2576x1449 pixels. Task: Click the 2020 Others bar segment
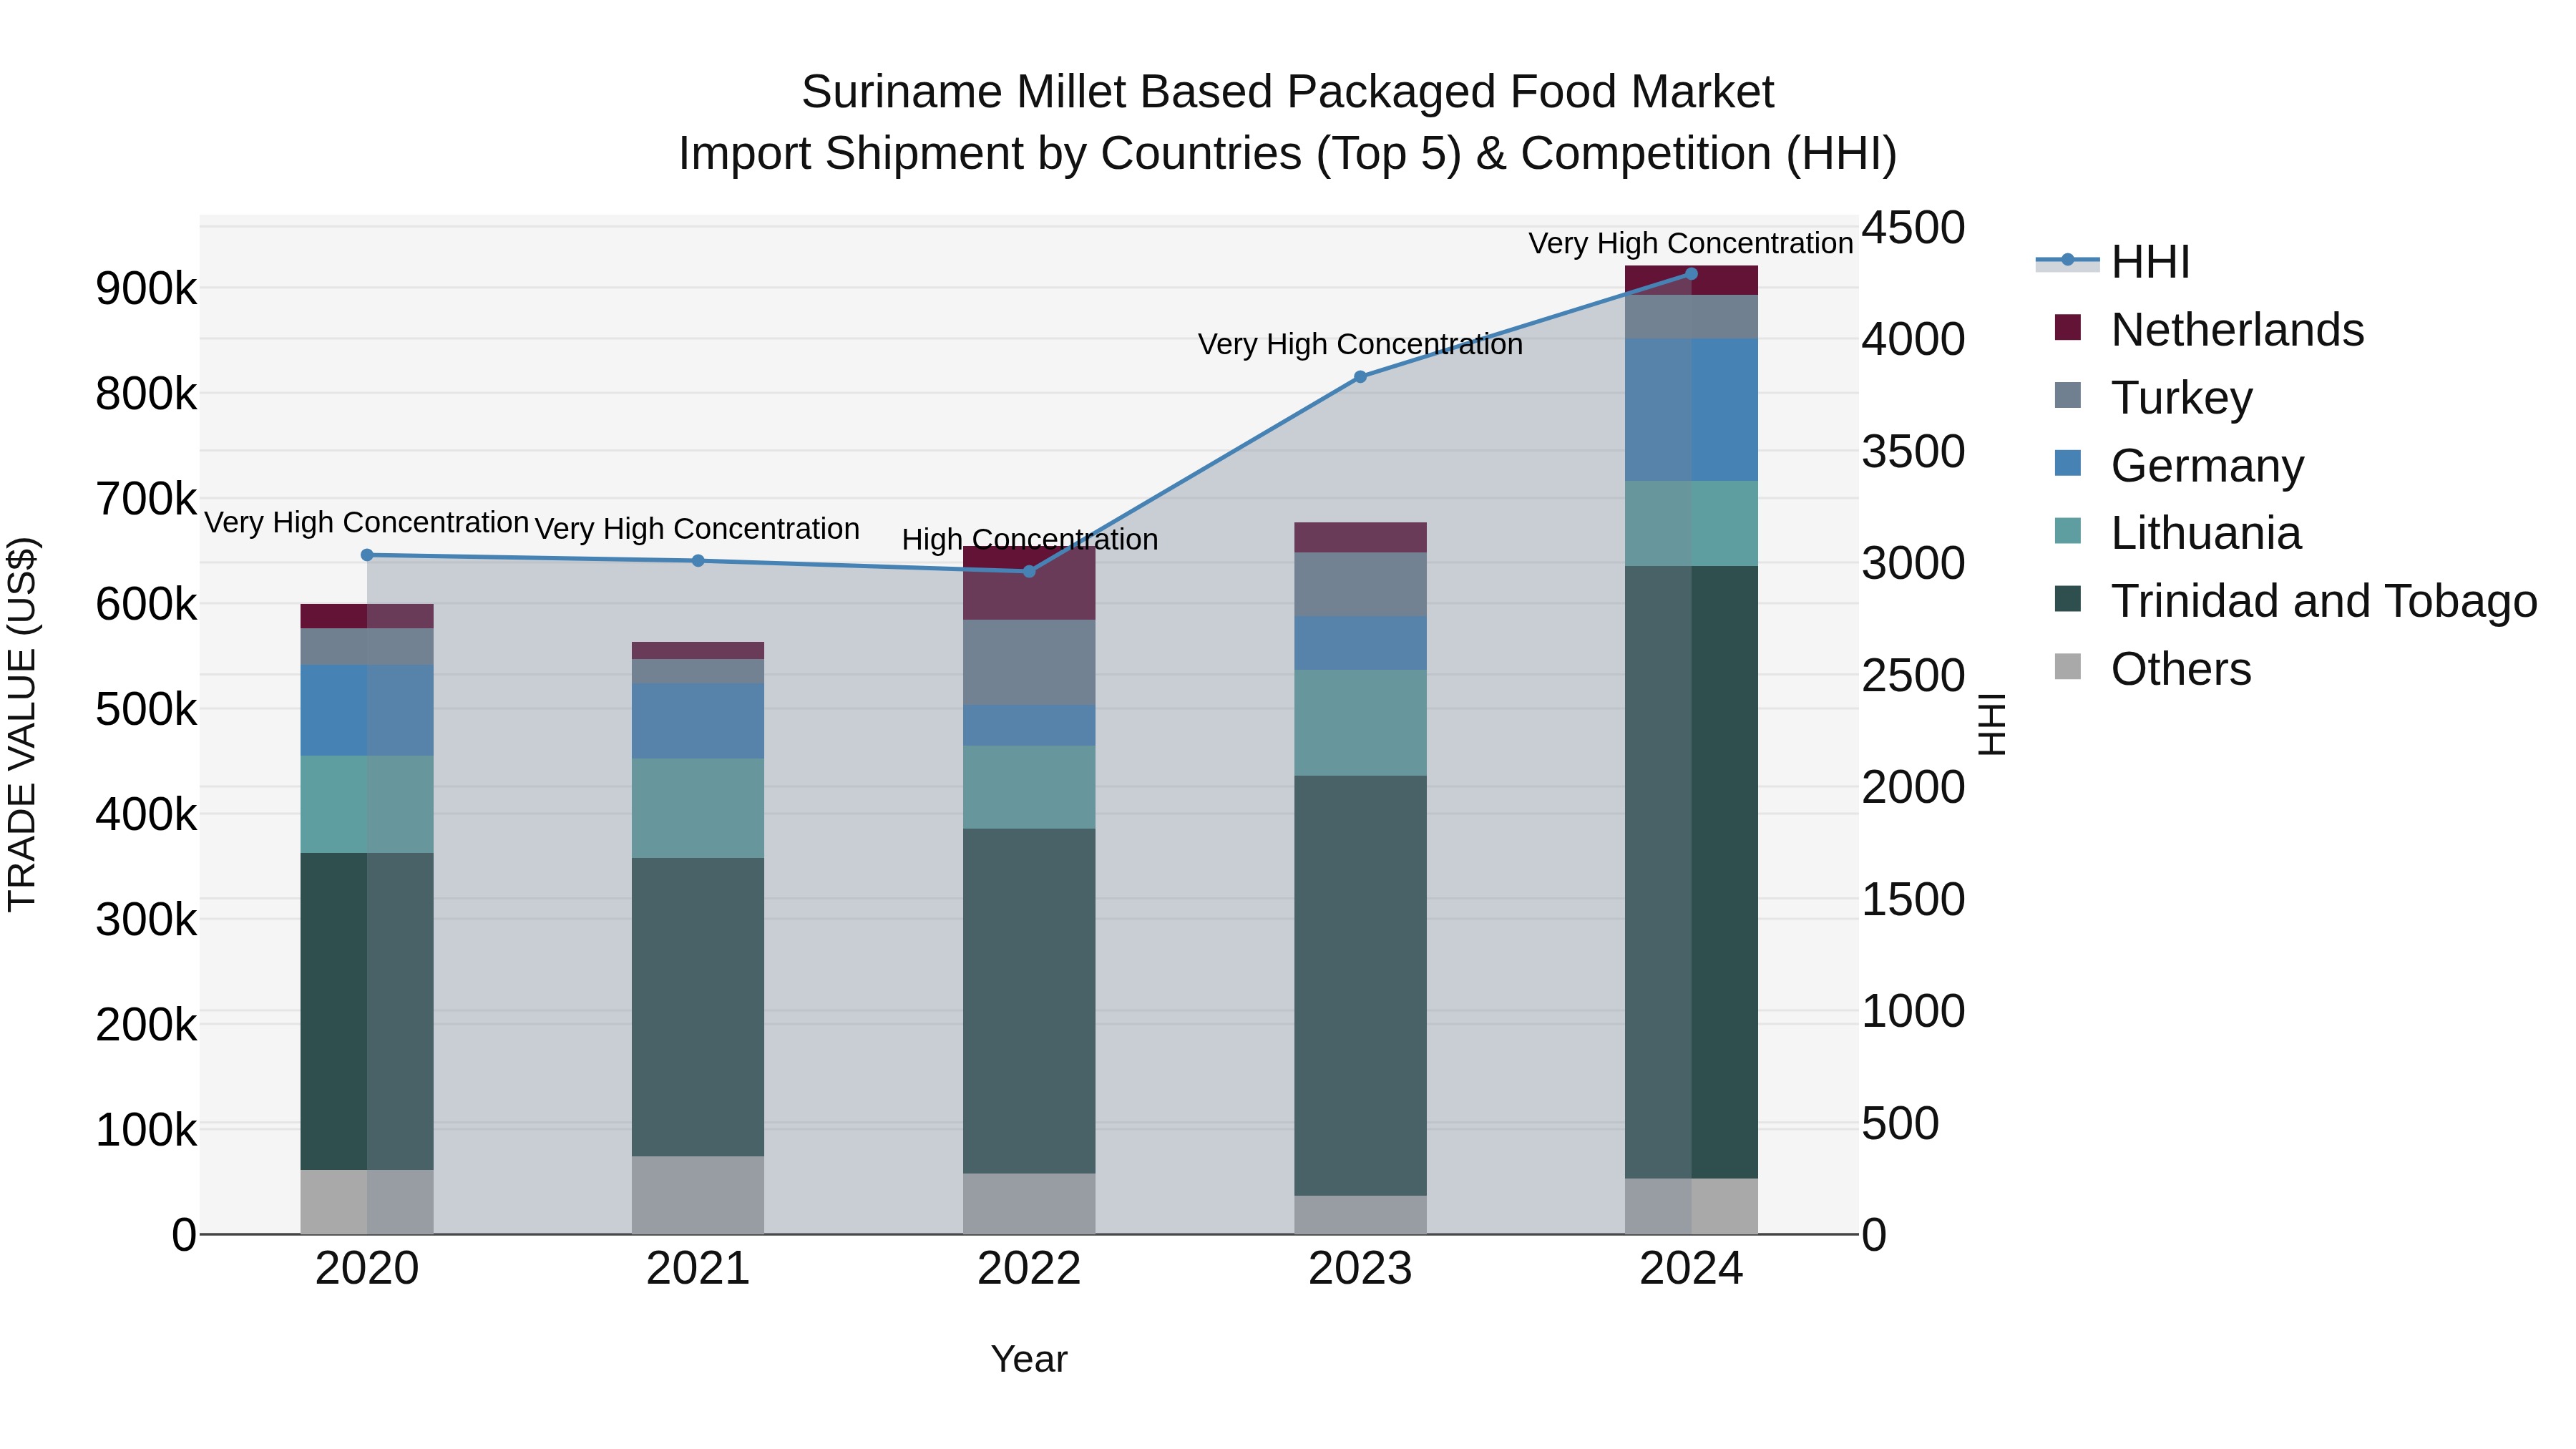(x=367, y=1202)
